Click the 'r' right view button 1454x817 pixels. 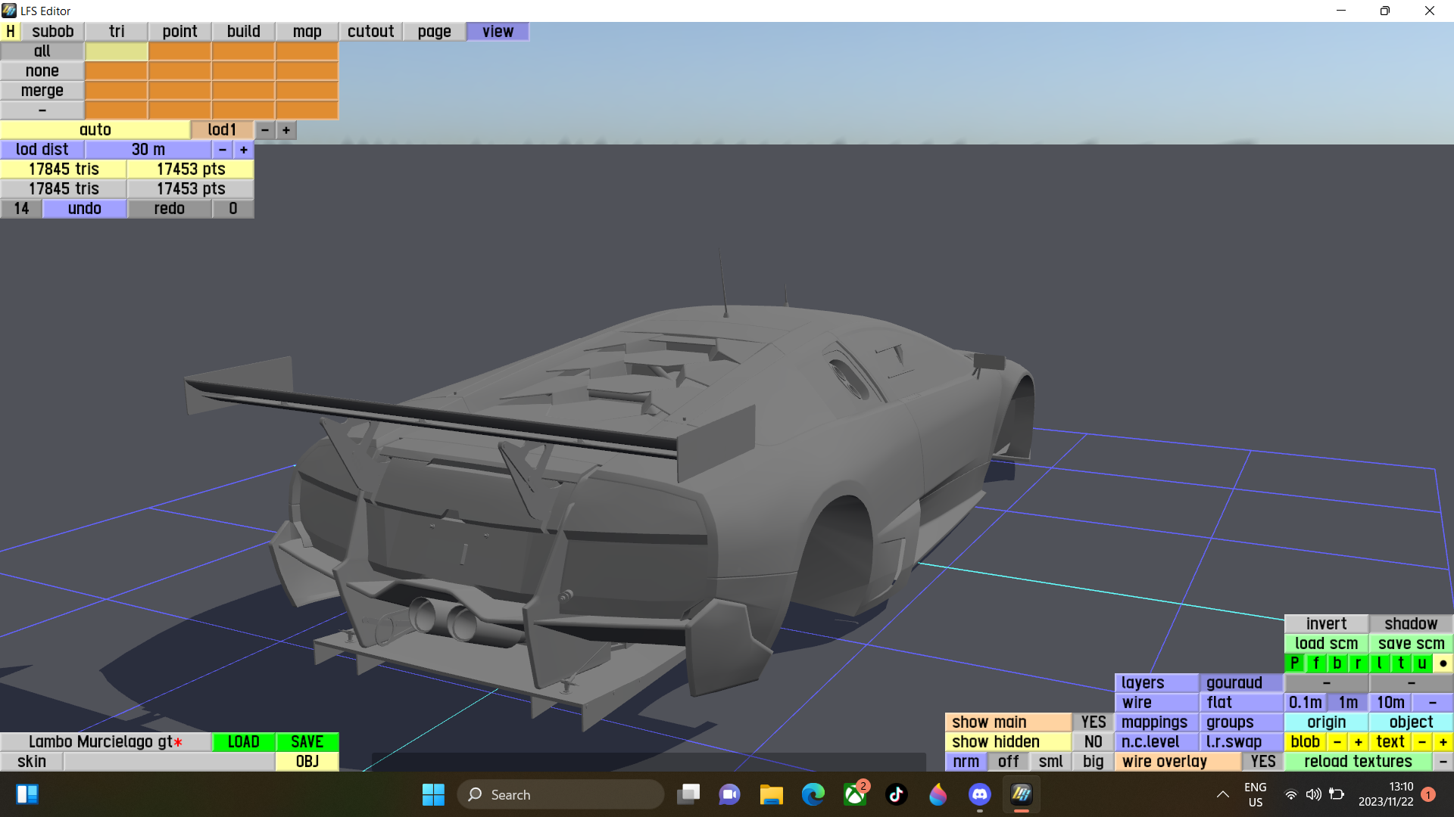1359,663
